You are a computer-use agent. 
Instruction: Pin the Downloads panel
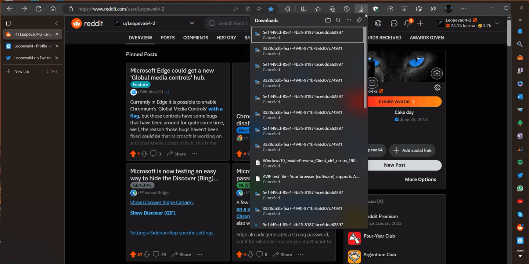pos(359,21)
